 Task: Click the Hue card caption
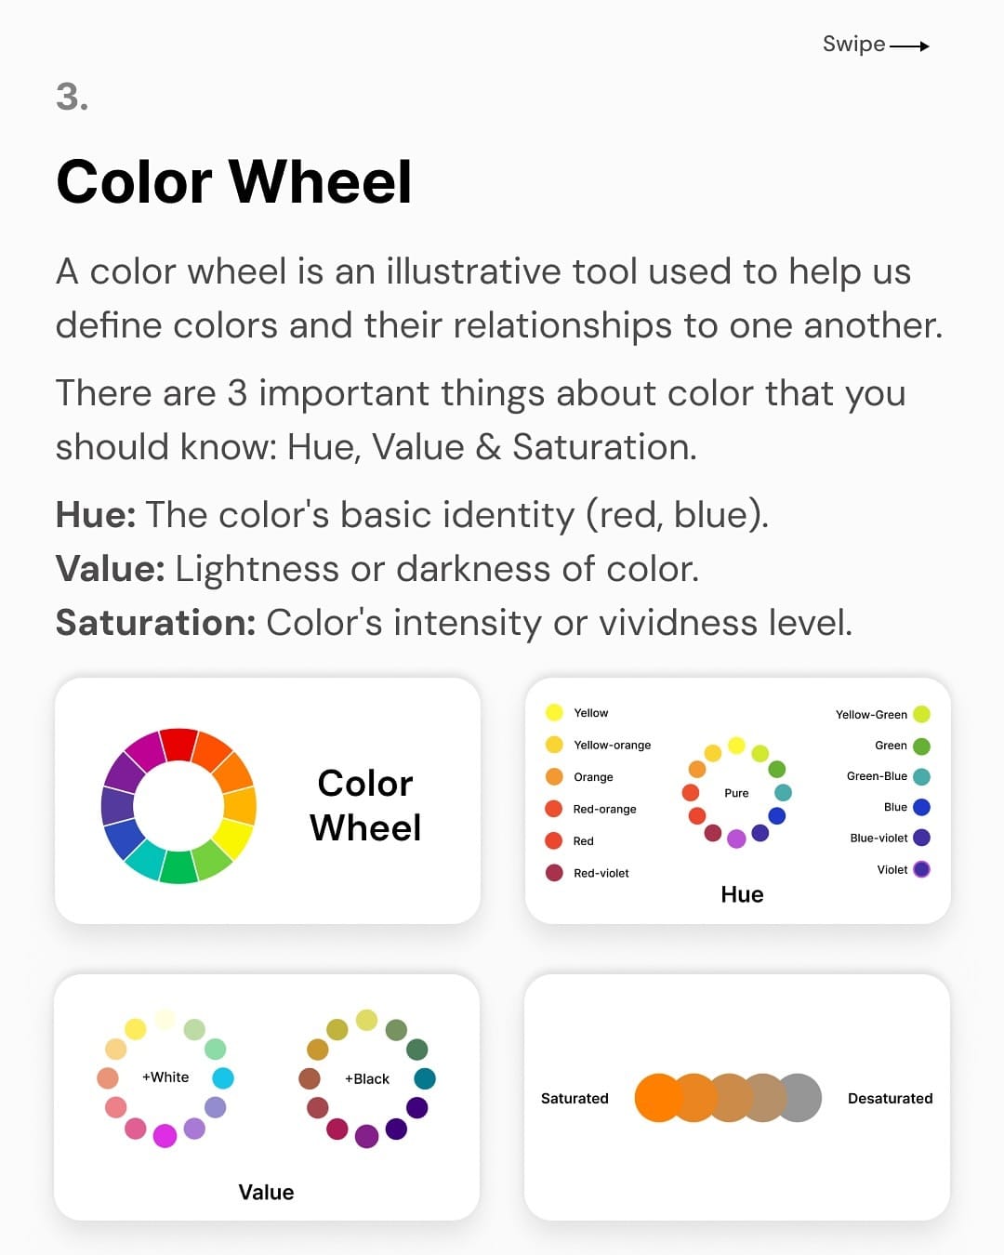click(742, 894)
